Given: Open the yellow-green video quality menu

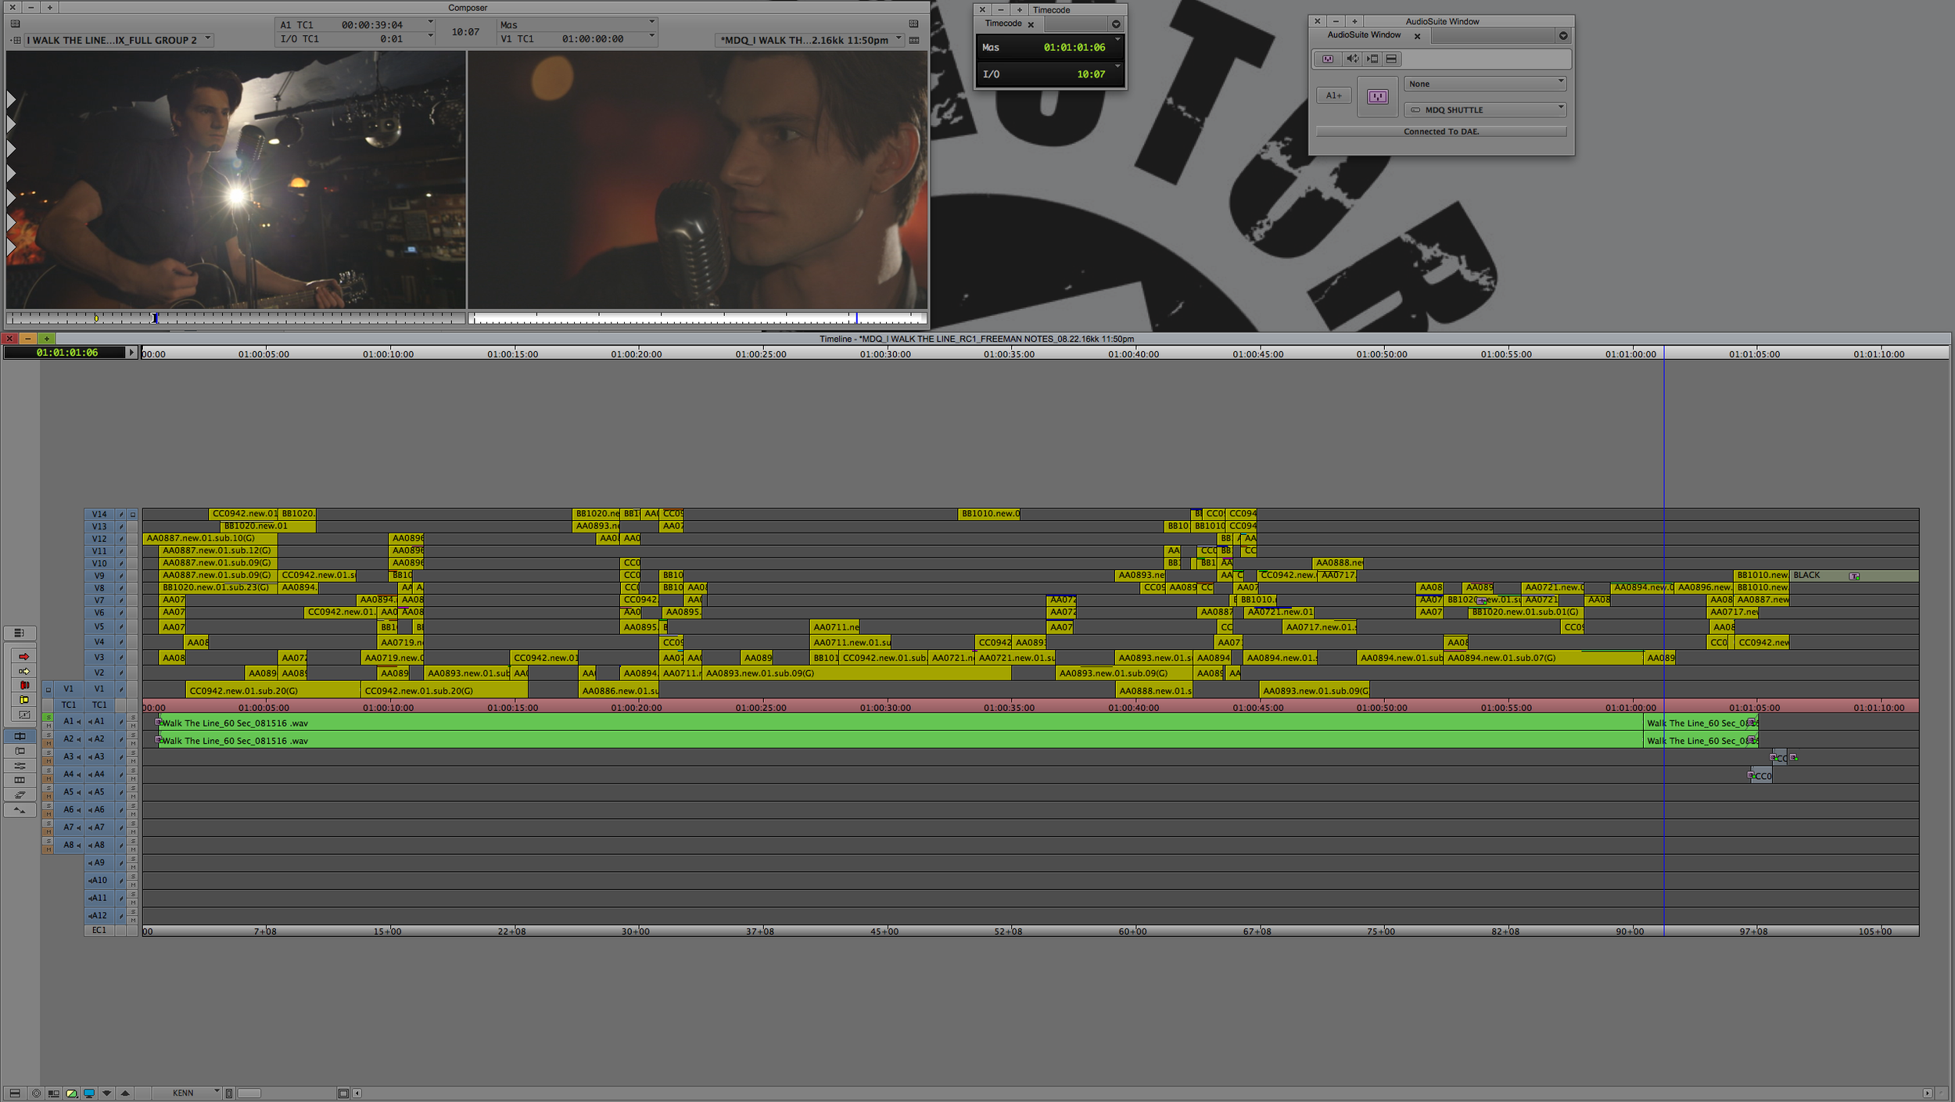Looking at the screenshot, I should [x=71, y=1093].
